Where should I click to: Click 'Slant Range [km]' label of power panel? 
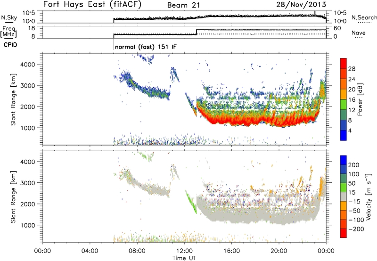coord(13,99)
